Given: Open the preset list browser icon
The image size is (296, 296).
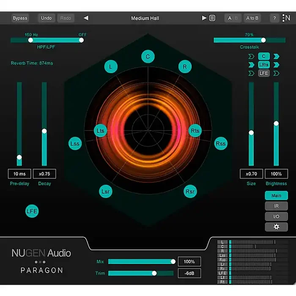Looking at the screenshot, I should (212, 18).
